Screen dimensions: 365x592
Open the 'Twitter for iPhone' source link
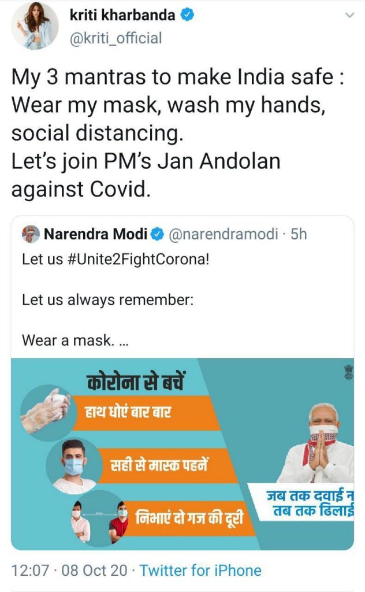(x=200, y=570)
